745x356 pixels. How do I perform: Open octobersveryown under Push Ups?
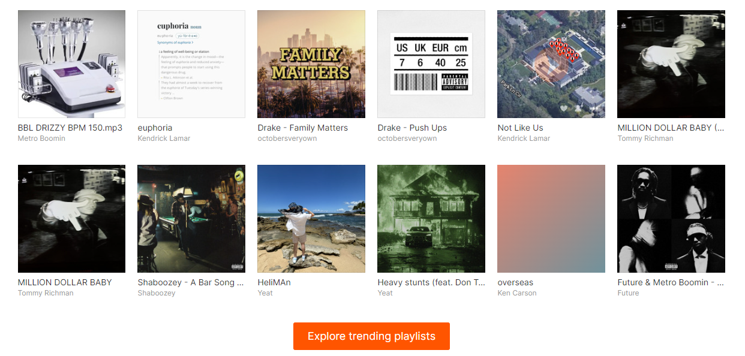407,138
